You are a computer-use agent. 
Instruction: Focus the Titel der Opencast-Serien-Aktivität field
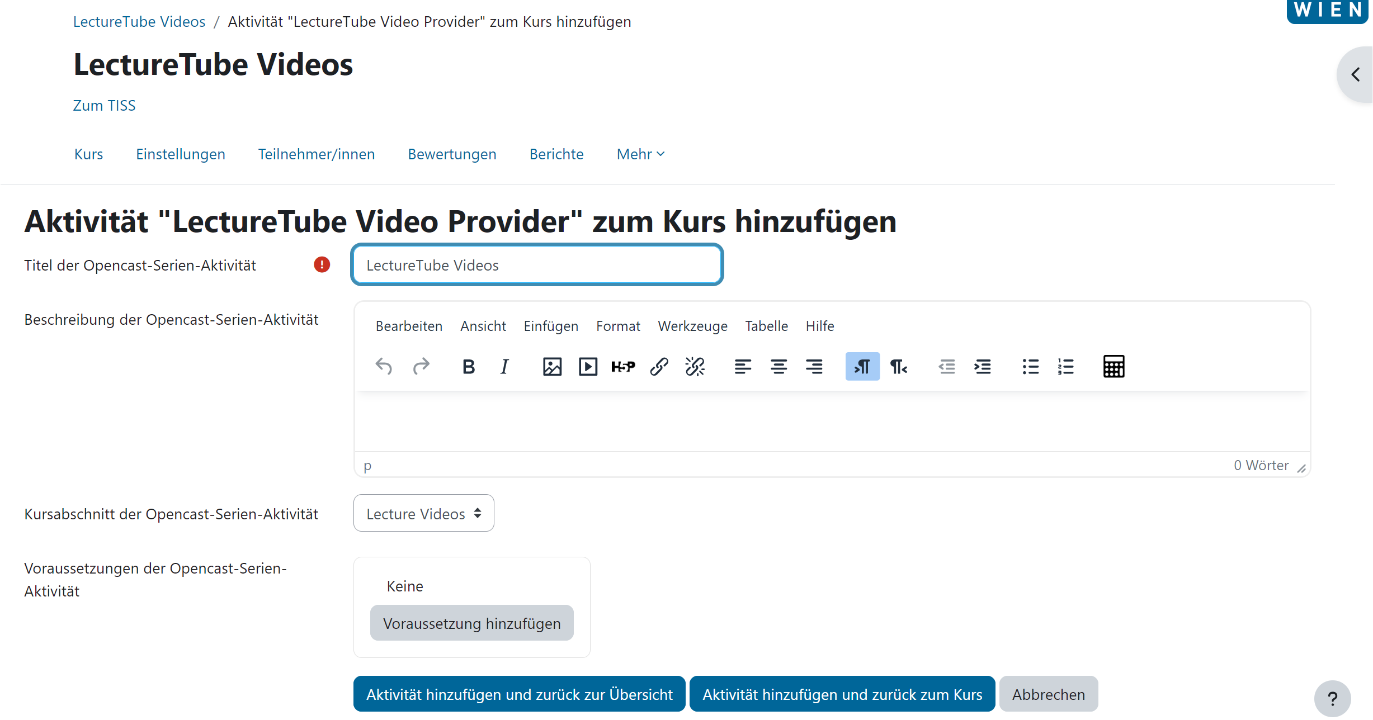[537, 264]
